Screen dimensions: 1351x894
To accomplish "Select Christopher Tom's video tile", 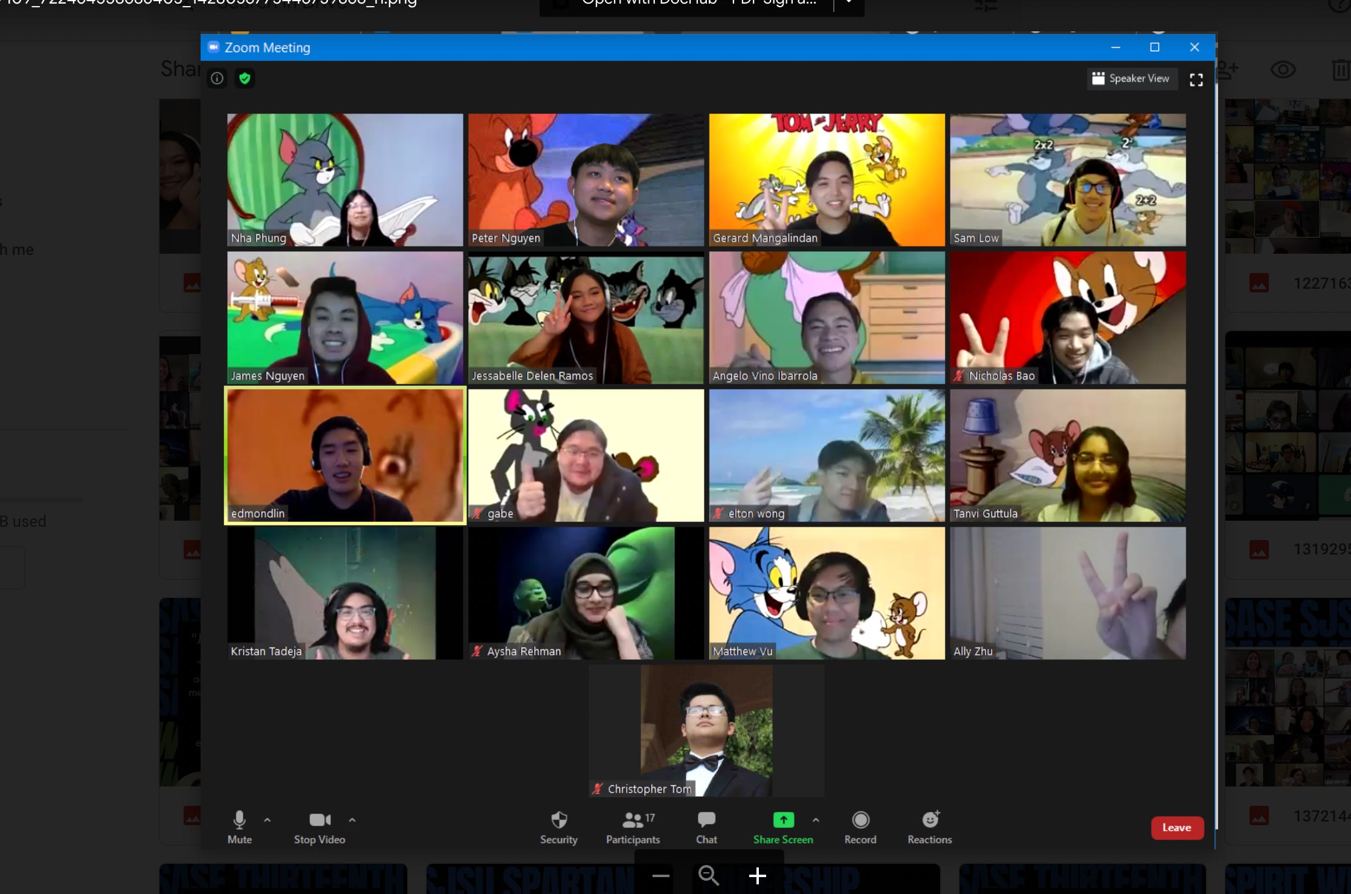I will point(706,731).
